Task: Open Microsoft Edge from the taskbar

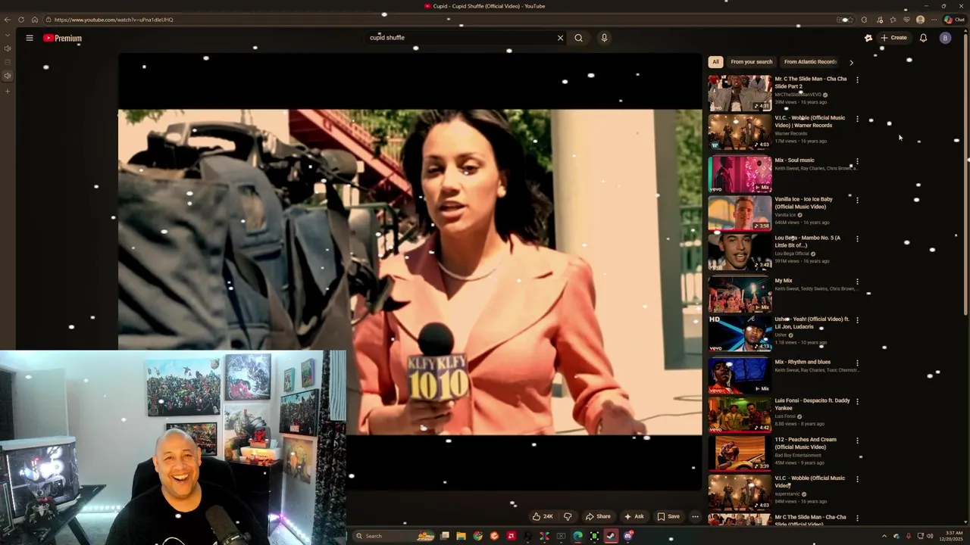Action: [577, 536]
